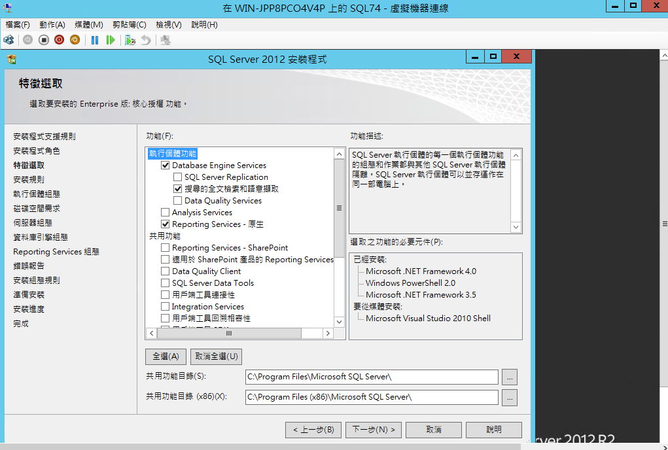
Task: Click the red Shut Down icon
Action: tap(60, 40)
